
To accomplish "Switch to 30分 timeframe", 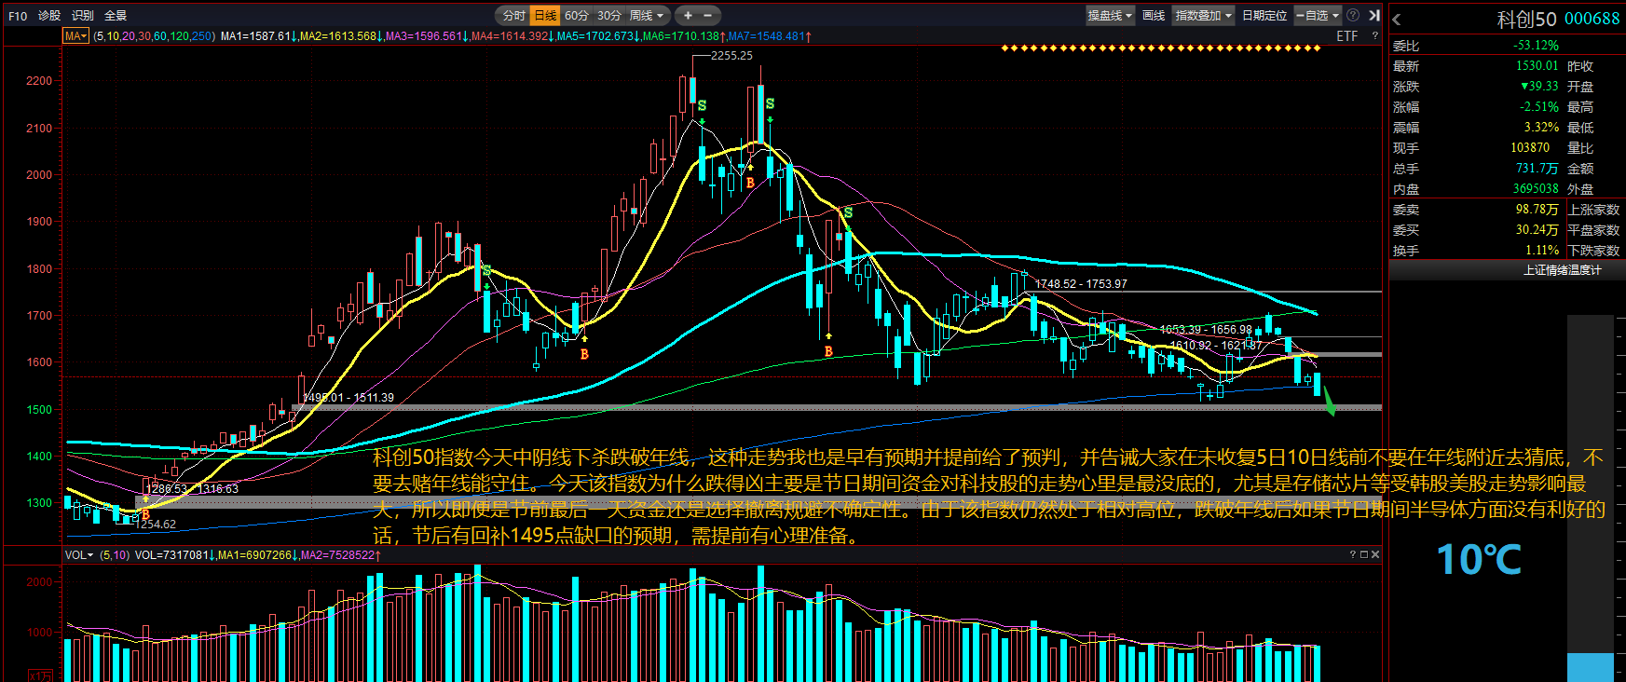I will click(x=609, y=15).
